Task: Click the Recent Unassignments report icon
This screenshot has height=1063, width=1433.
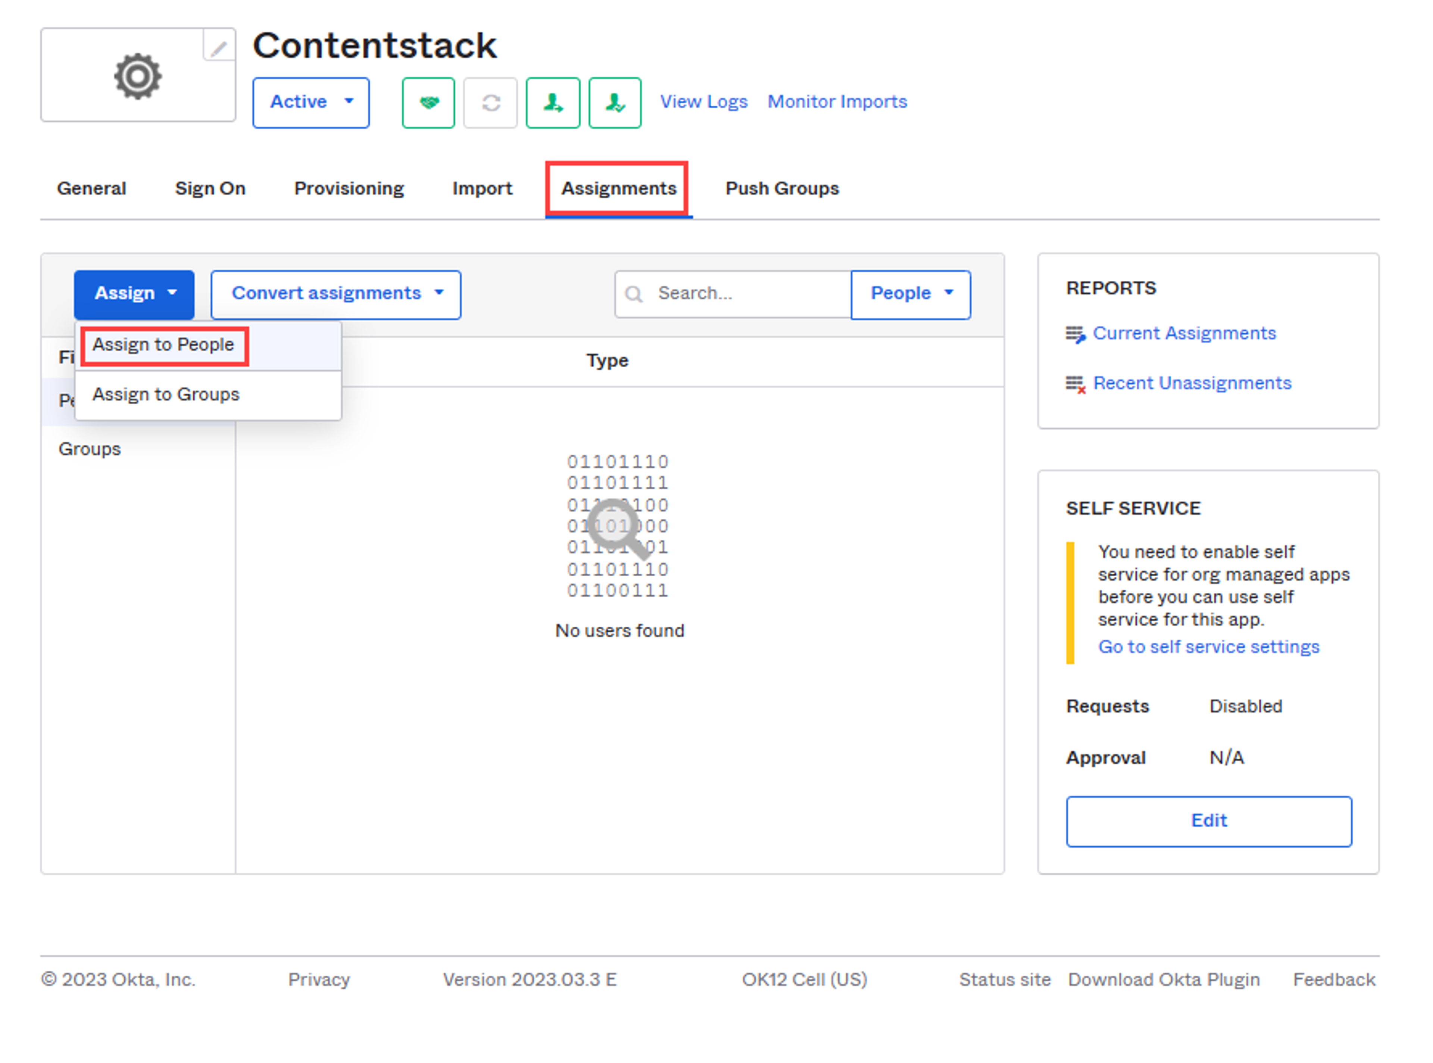Action: pos(1075,384)
